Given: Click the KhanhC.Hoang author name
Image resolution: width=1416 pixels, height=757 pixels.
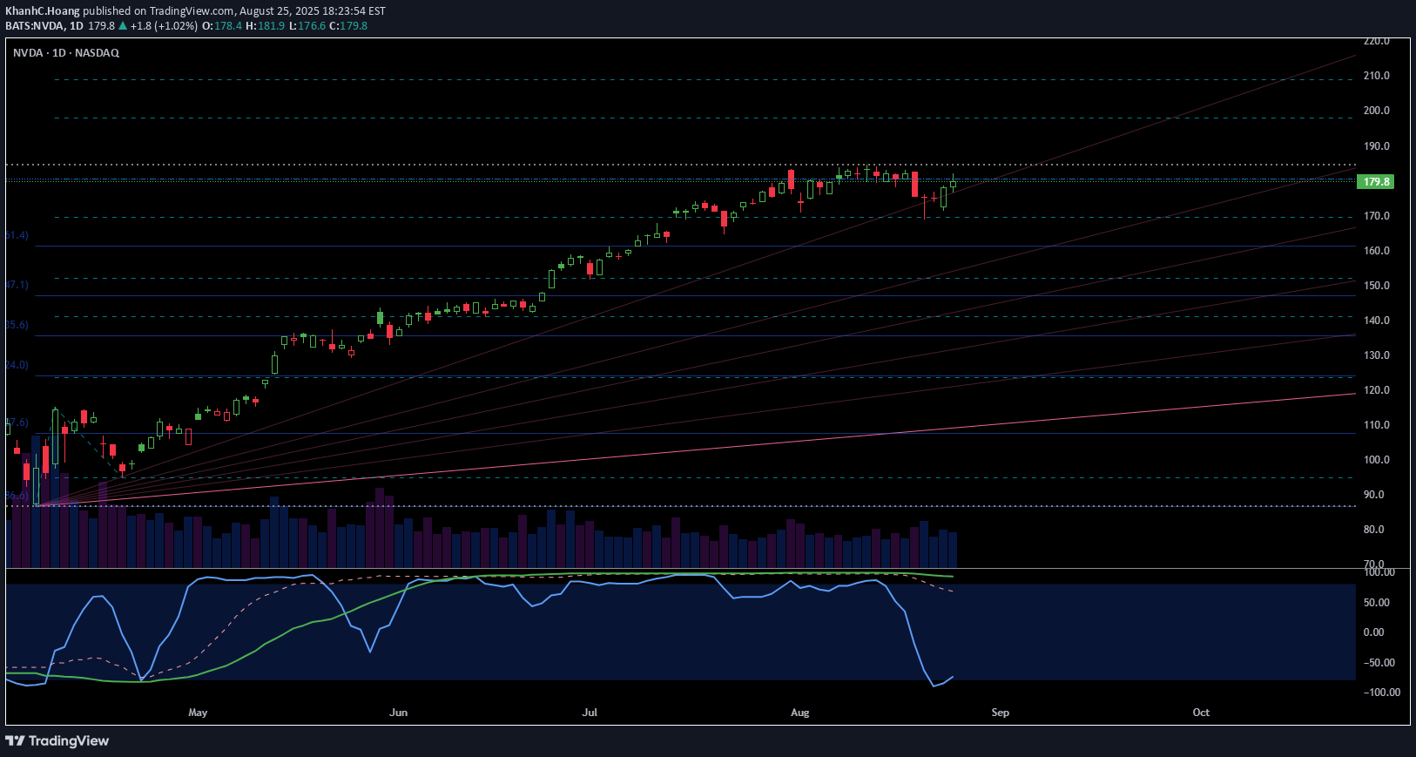Looking at the screenshot, I should [x=43, y=11].
